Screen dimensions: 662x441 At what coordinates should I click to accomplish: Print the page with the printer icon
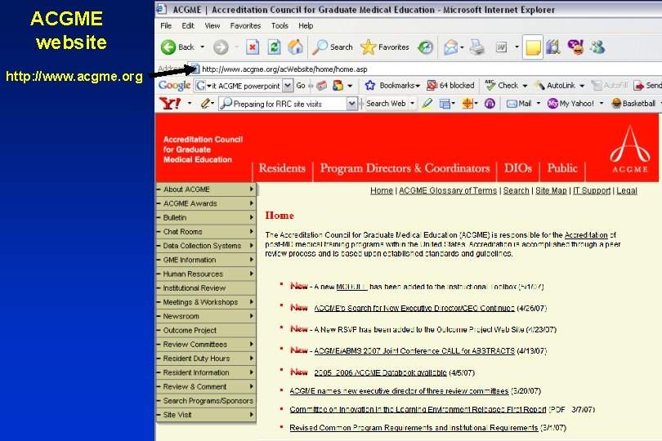[477, 47]
